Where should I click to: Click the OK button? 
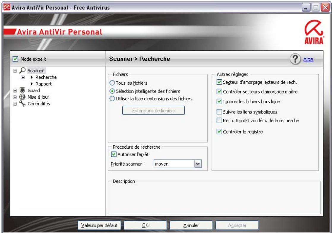145,225
